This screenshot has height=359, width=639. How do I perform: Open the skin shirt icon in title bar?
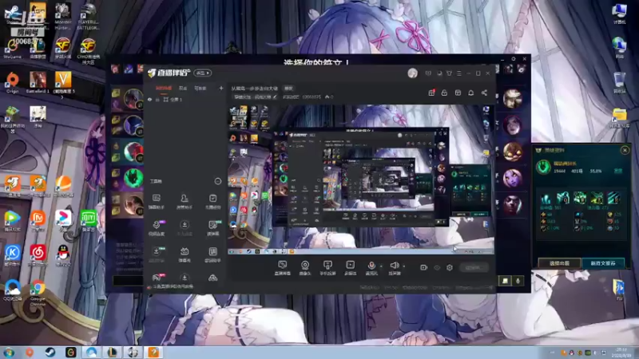(449, 73)
